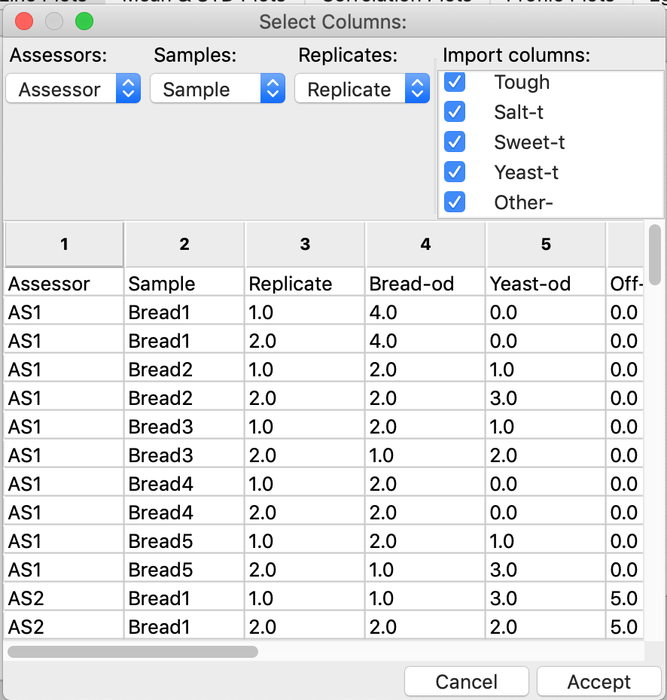The width and height of the screenshot is (667, 700).
Task: Select the Bread-od header cell
Action: (425, 284)
